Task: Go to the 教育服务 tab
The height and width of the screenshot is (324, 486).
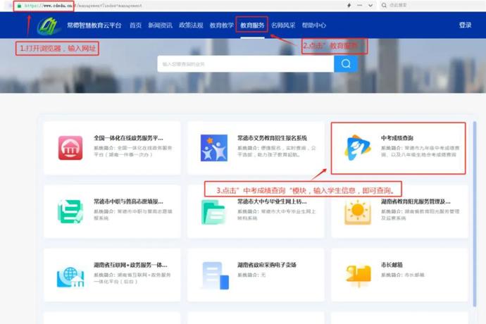Action: (252, 25)
